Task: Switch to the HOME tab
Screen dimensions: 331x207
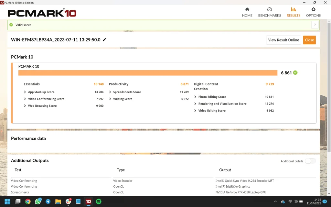Action: coord(247,12)
